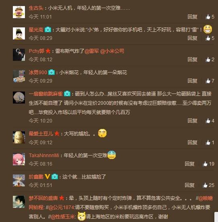The image size is (218, 222).
Task: Reply to 最爱土豆儿's comment
Action: pos(192,143)
